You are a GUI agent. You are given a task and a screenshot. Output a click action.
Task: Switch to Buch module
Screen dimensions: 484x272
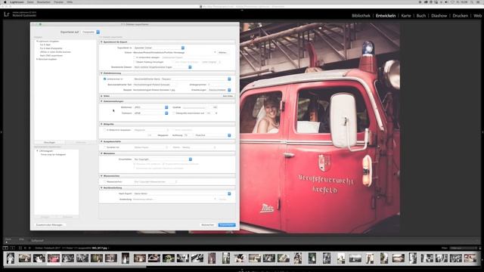click(x=421, y=15)
